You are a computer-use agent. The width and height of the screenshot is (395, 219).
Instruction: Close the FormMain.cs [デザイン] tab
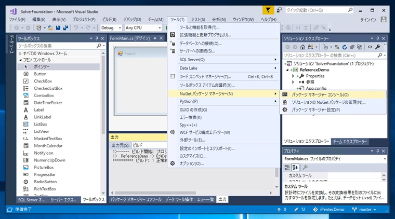coord(161,38)
